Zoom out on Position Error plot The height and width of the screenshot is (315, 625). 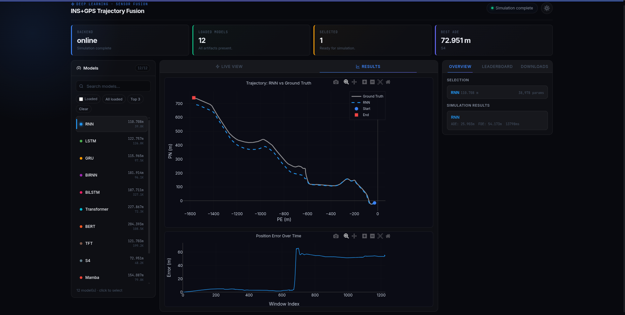372,236
